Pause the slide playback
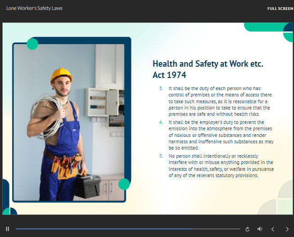 [7, 229]
